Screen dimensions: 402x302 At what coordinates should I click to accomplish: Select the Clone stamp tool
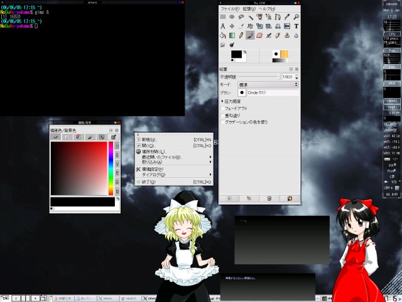(287, 35)
